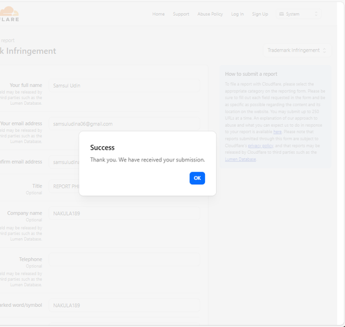Click the Your email address field

coord(124,123)
